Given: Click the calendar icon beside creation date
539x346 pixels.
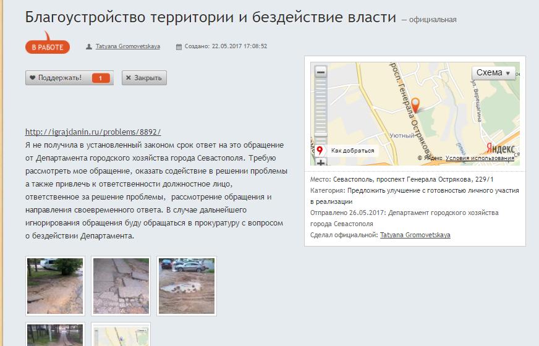Looking at the screenshot, I should [x=179, y=47].
